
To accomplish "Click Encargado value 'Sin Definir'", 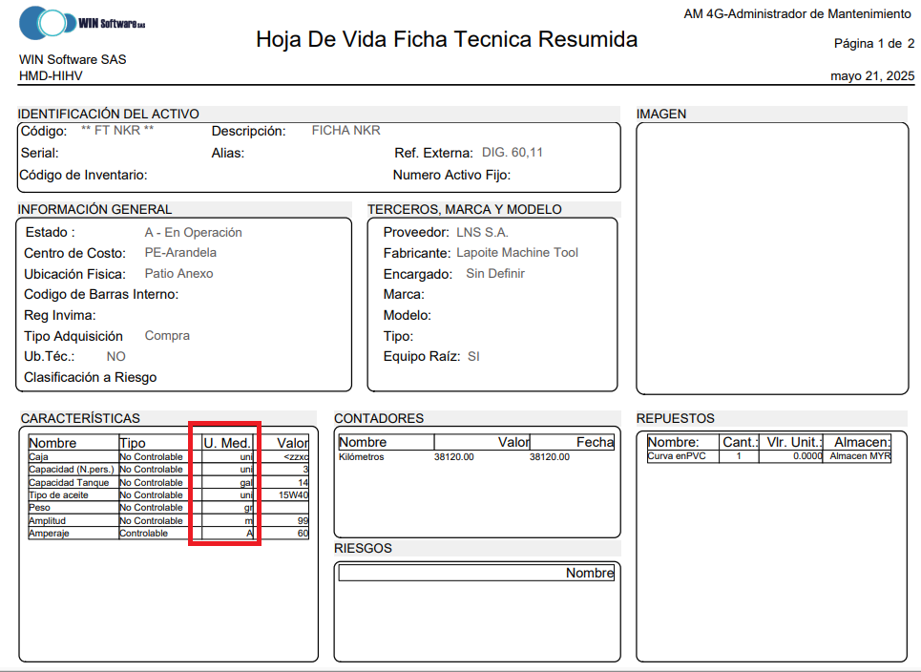I will pyautogui.click(x=495, y=274).
